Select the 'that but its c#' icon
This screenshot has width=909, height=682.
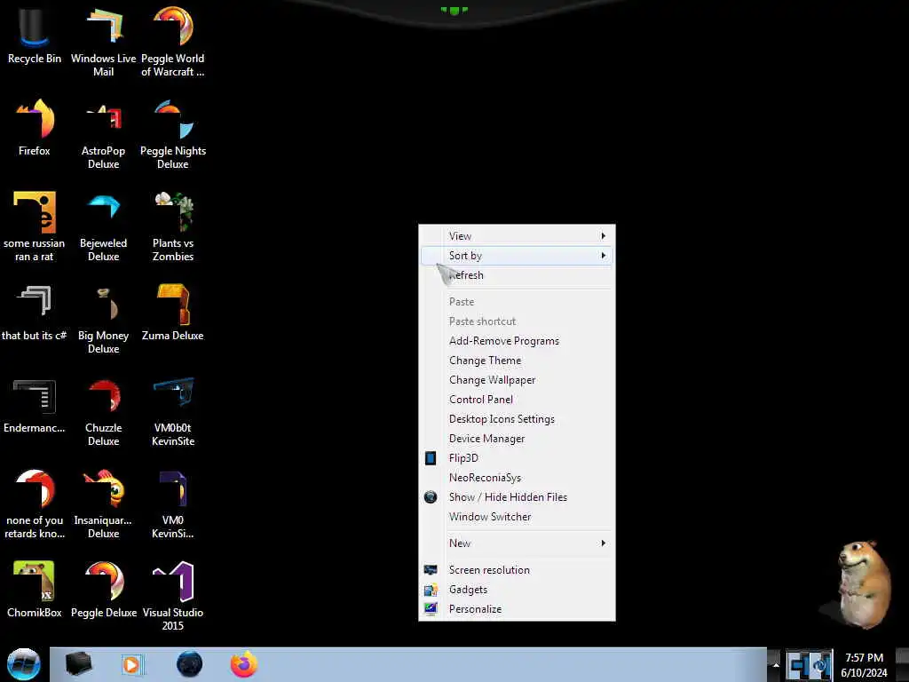point(35,312)
